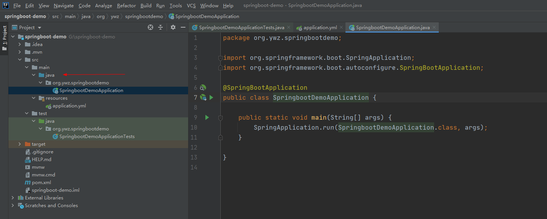The image size is (547, 219).
Task: Expand the target folder
Action: pyautogui.click(x=20, y=144)
